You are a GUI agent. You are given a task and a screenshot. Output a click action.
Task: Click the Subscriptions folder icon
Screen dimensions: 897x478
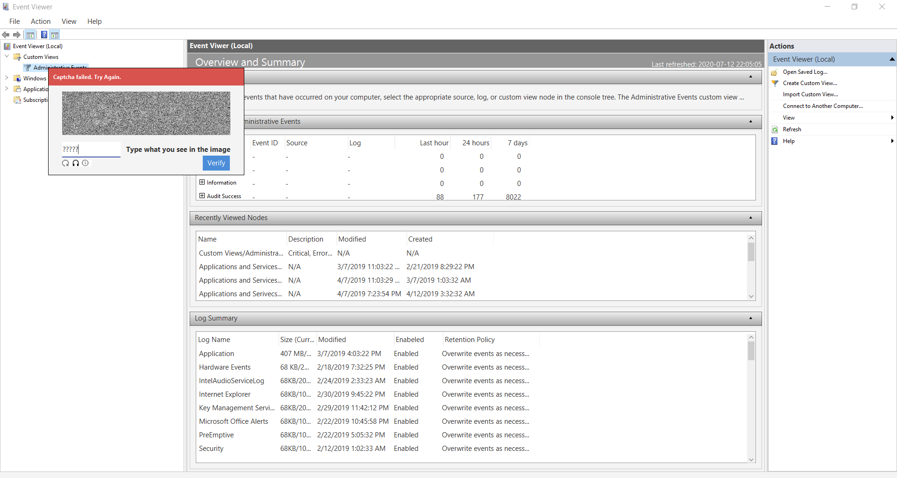click(x=17, y=100)
